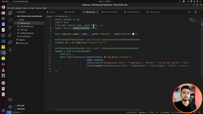203x114 pixels.
Task: Open the Search view icon
Action: pos(10,20)
